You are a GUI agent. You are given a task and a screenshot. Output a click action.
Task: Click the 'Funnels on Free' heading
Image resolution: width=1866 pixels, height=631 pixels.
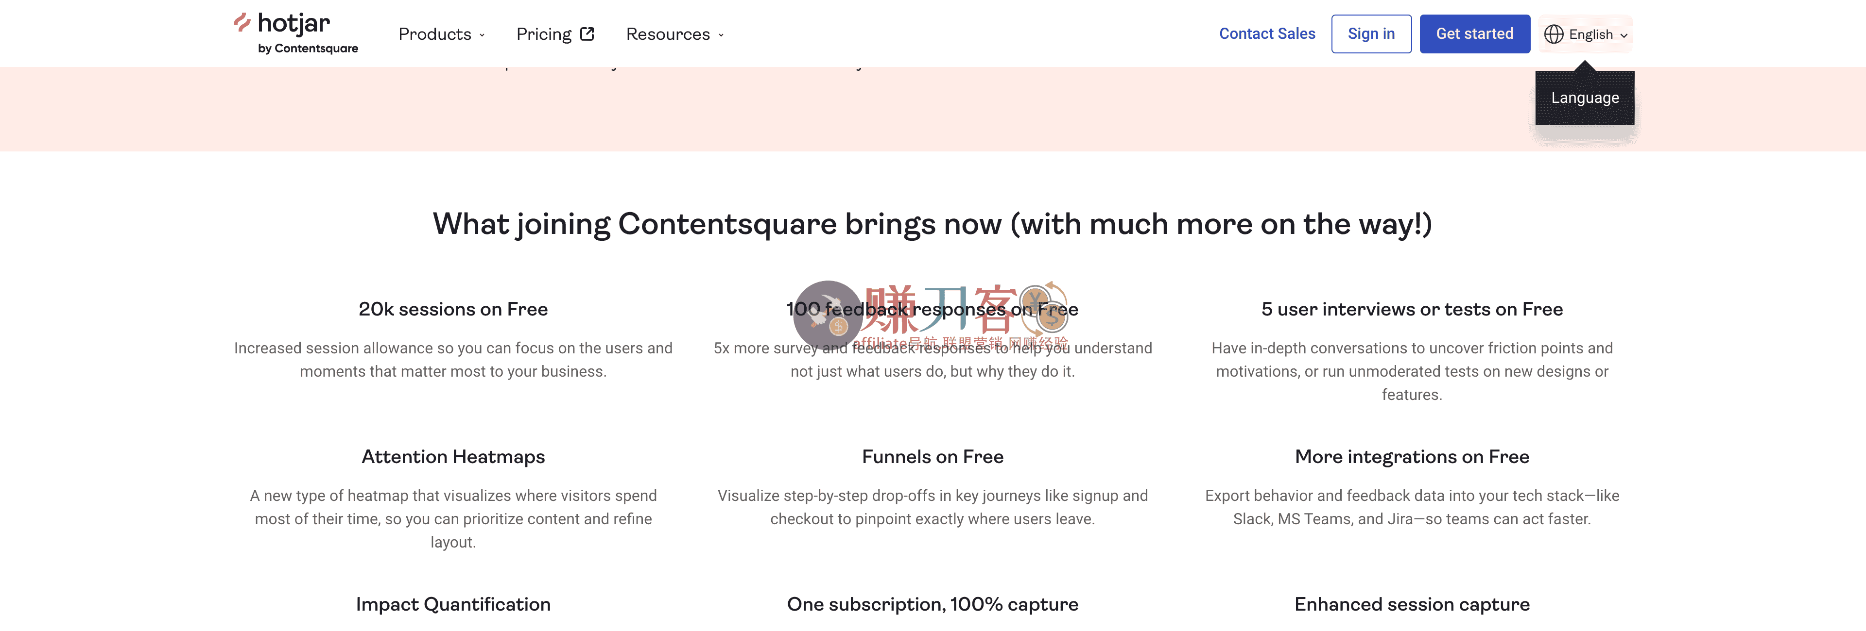(x=933, y=457)
